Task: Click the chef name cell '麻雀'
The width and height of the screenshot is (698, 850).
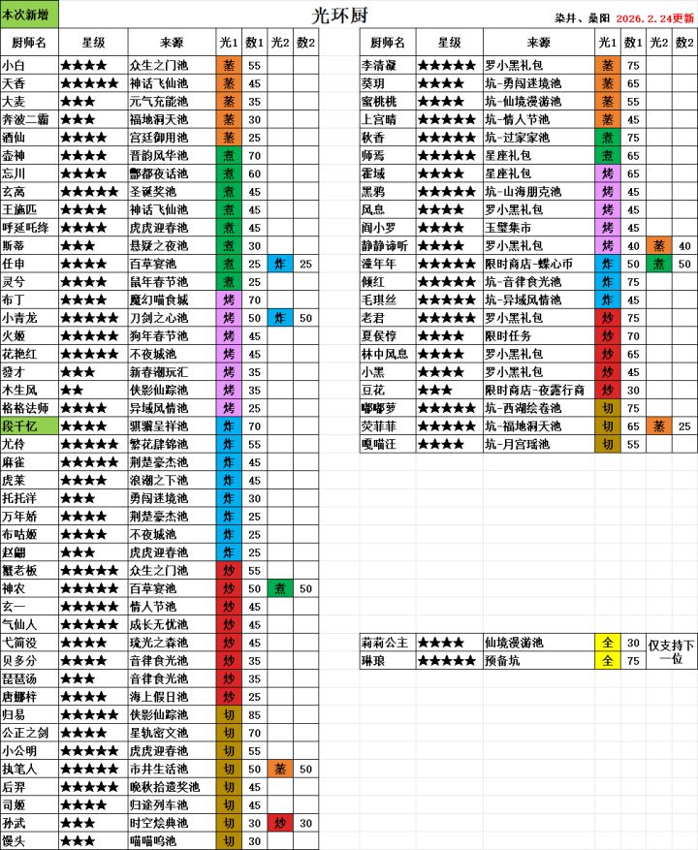Action: [x=29, y=462]
